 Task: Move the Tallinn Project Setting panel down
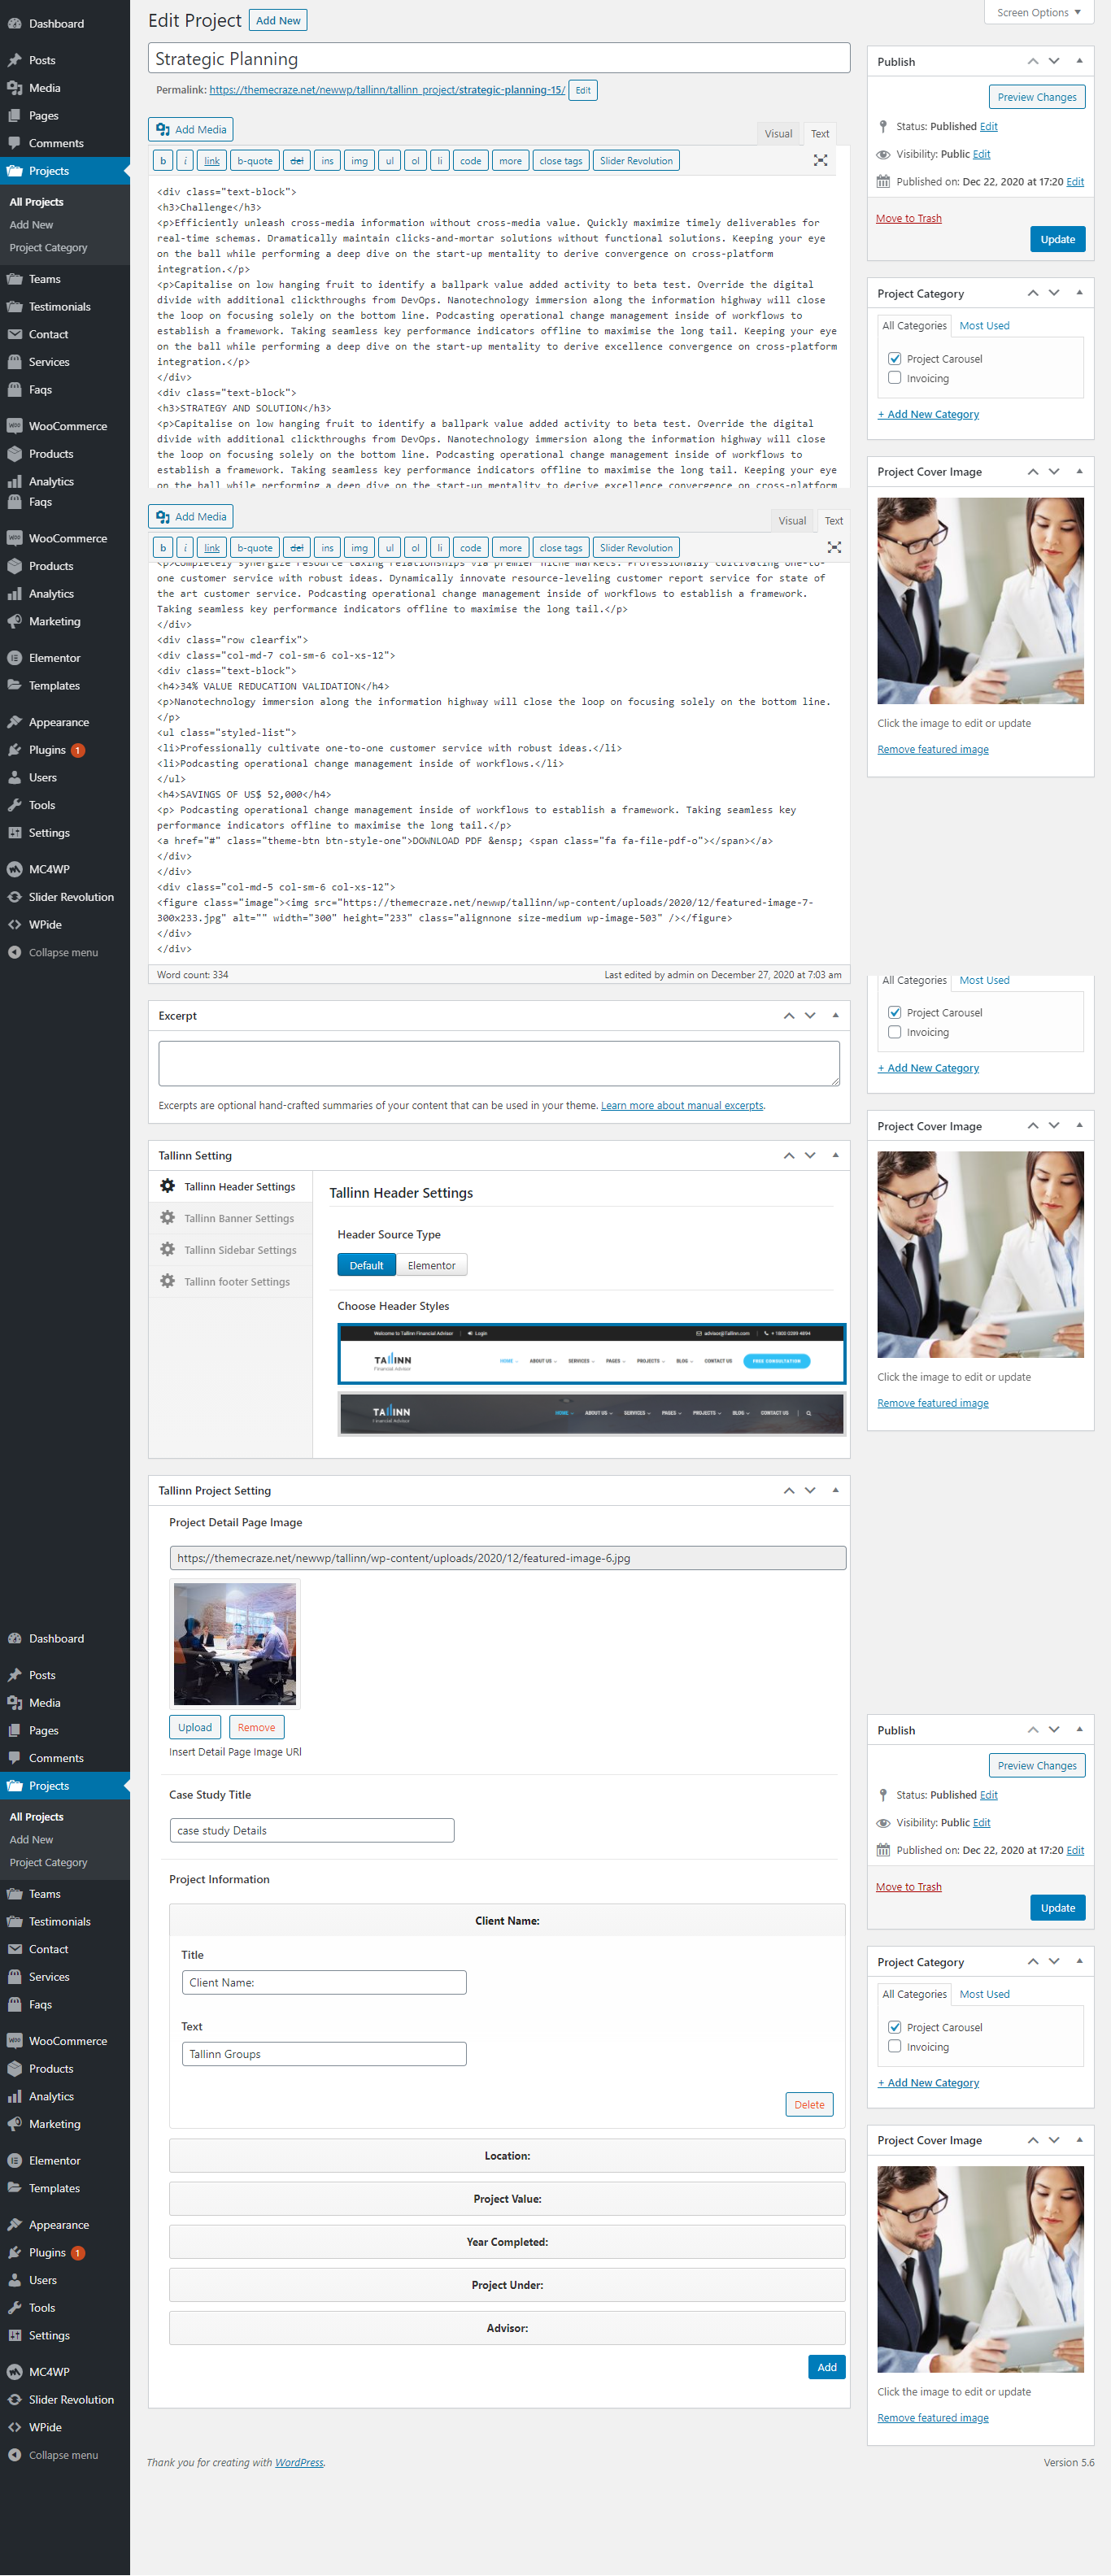(810, 1490)
